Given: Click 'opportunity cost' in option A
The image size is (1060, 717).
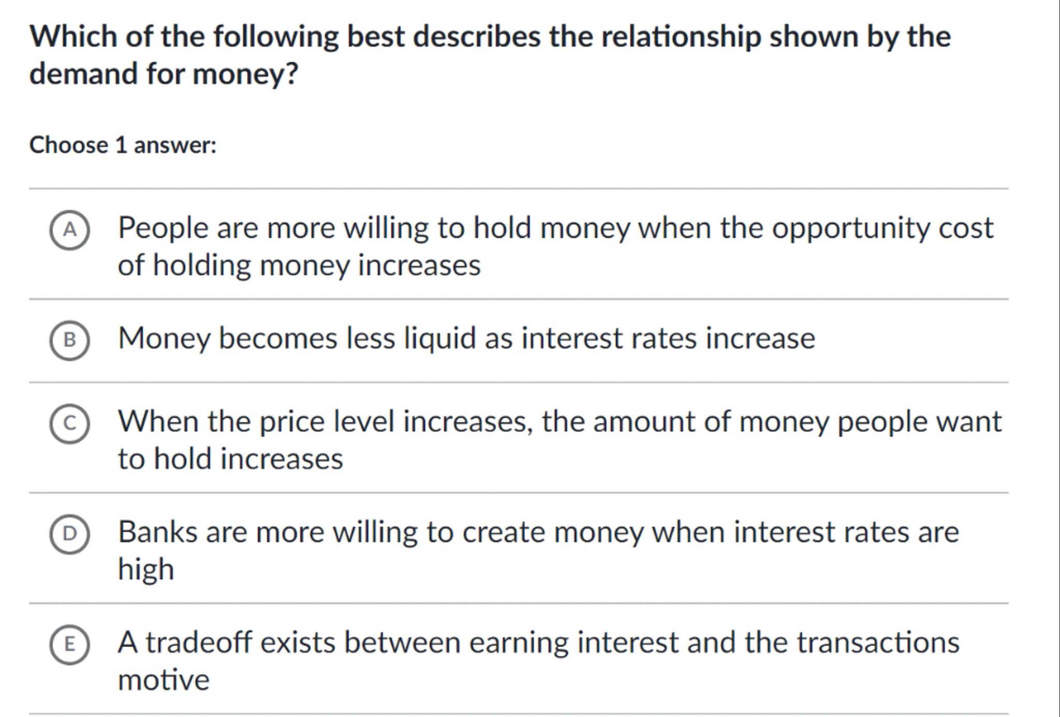Looking at the screenshot, I should tap(882, 228).
